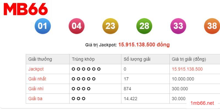
Task: Click the Giải ba row's three match circles
Action: [79, 98]
